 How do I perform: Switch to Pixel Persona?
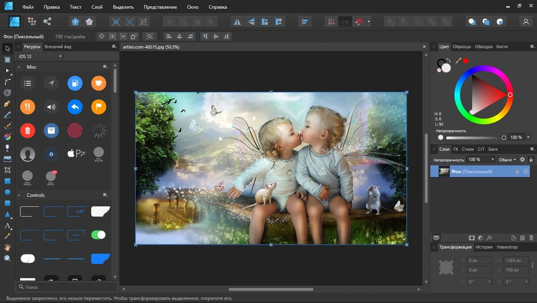(31, 21)
